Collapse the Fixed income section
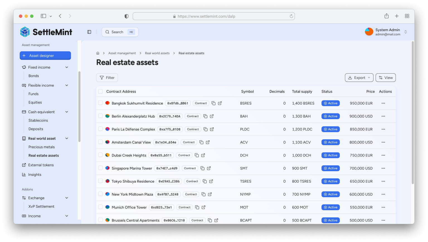428x242 pixels. click(67, 67)
